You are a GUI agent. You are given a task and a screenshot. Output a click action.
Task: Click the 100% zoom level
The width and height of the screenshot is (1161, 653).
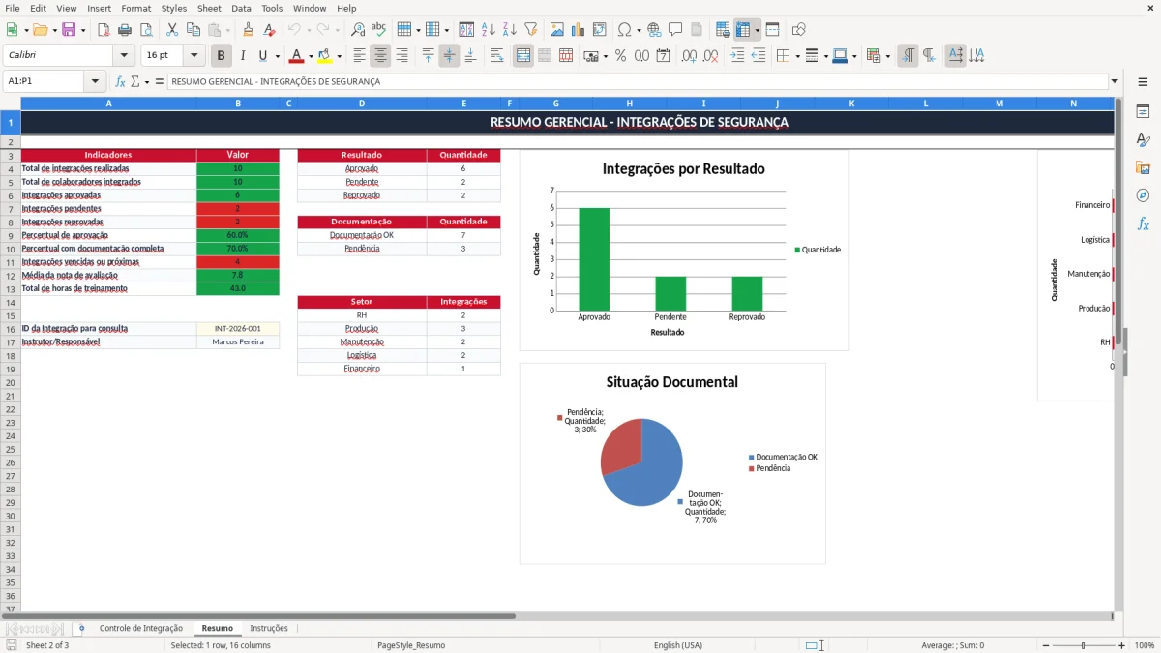coord(1145,645)
